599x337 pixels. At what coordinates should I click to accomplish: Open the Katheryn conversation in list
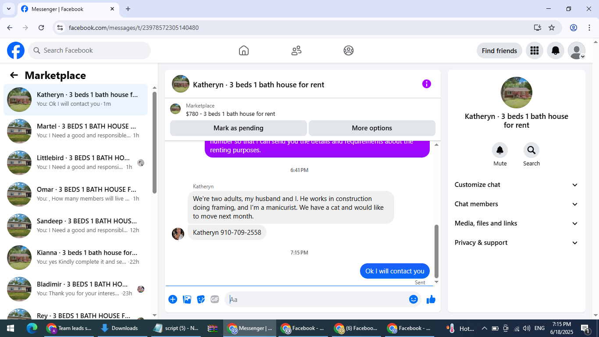(76, 100)
